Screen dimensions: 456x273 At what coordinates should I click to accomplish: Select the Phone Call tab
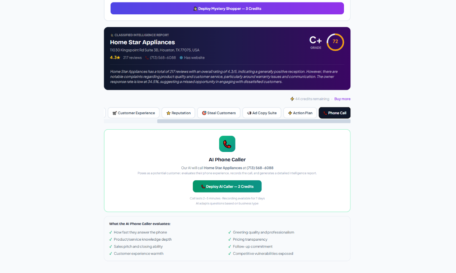coord(335,113)
